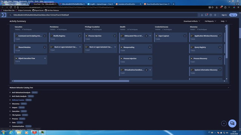
Task: Open the Report Issues bookmark
Action: tap(38, 10)
